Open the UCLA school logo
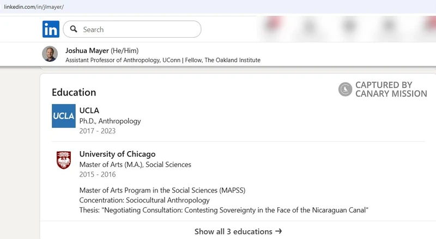 point(64,116)
